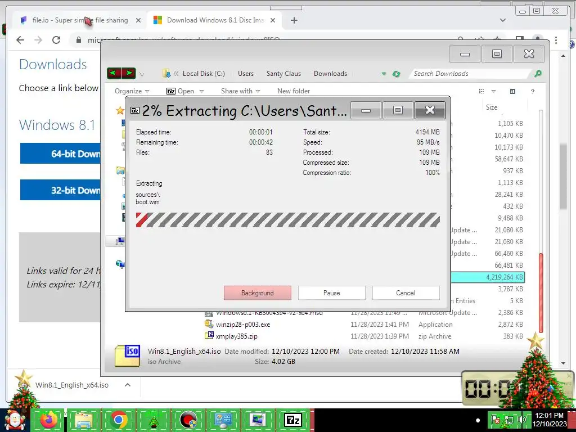
Task: Launch Firefox from the taskbar
Action: coord(49,420)
